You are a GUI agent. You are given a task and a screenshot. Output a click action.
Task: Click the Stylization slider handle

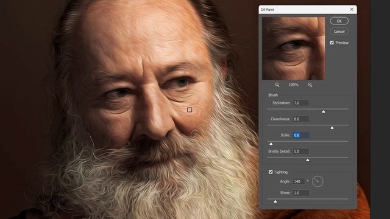point(324,112)
